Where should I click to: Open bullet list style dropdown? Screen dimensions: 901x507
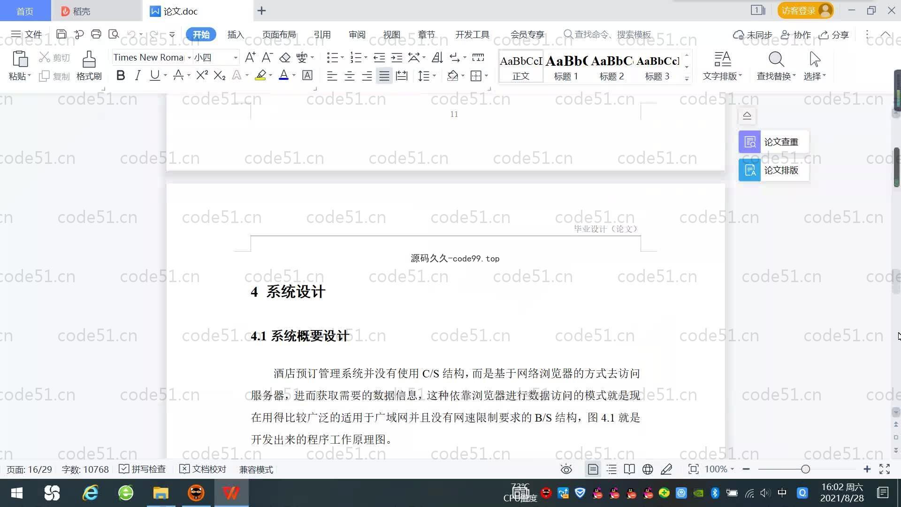342,57
